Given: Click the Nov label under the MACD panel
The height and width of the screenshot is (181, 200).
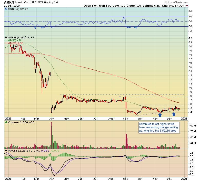Looking at the screenshot, I should point(155,179).
